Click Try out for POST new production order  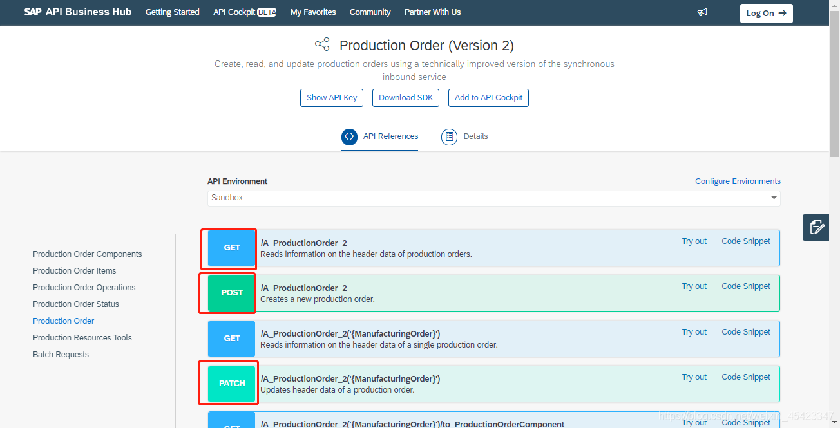(694, 286)
